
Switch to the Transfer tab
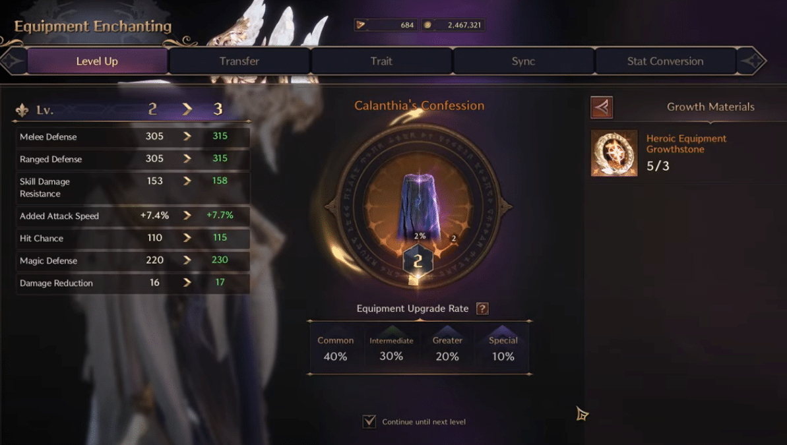[x=239, y=61]
